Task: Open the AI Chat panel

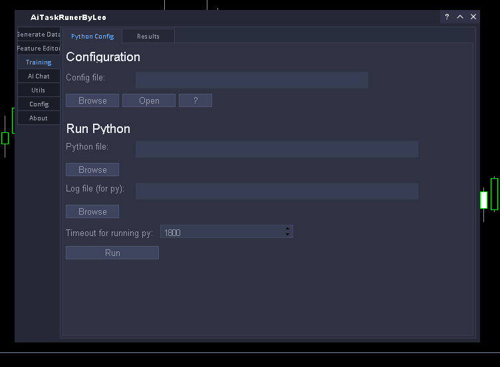Action: click(39, 76)
